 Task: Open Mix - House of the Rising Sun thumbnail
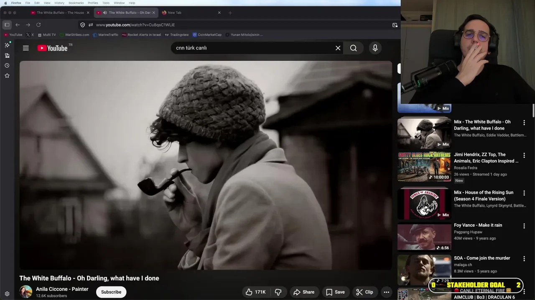424,203
